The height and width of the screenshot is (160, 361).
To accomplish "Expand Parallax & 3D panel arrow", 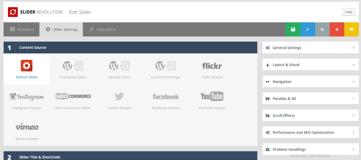I will coord(353,99).
